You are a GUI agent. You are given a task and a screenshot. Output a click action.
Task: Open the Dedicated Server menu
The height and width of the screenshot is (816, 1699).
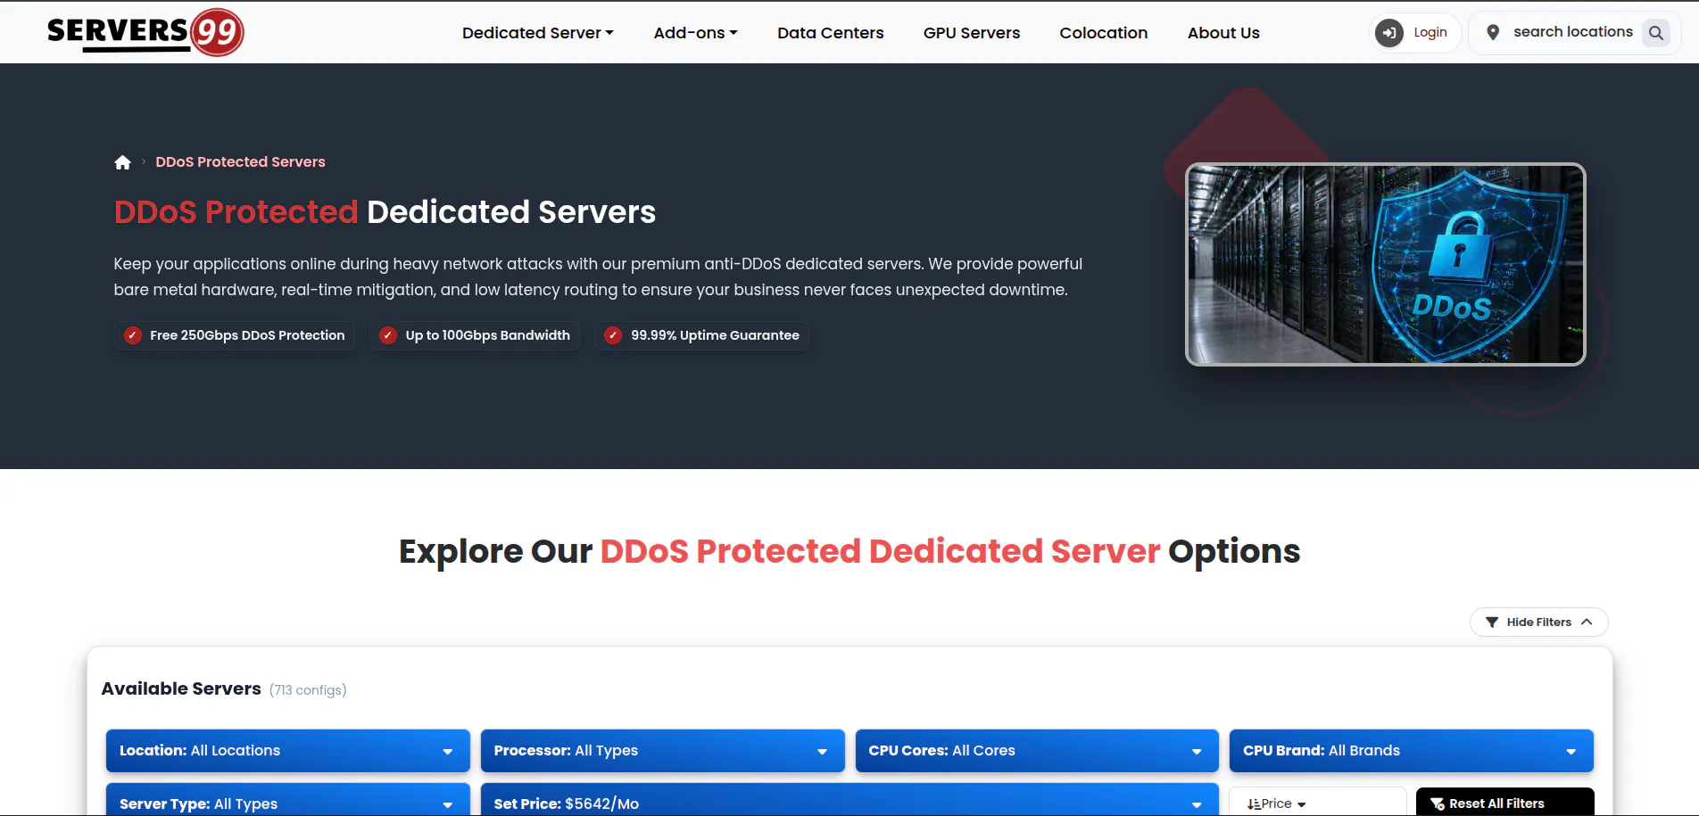[x=538, y=33]
